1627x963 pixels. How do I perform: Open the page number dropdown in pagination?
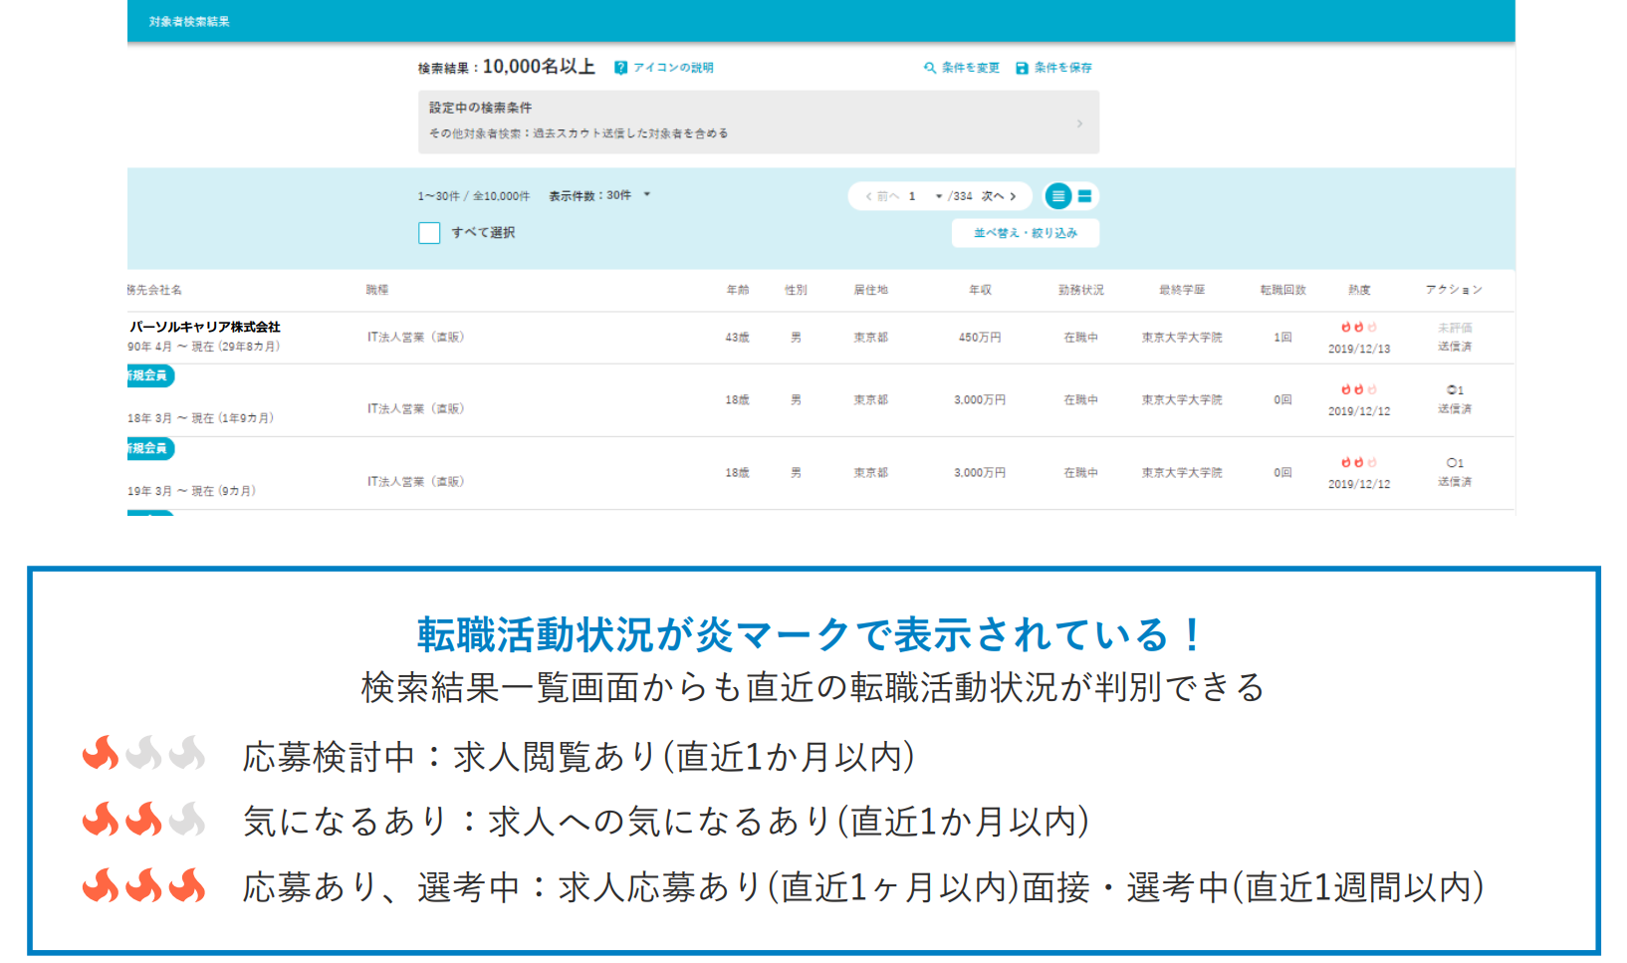tap(939, 196)
